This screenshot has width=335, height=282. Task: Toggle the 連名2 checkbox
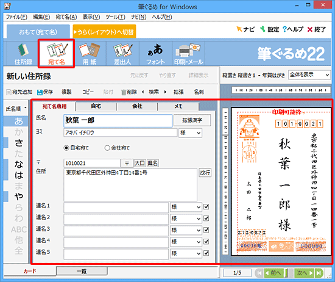click(x=206, y=219)
